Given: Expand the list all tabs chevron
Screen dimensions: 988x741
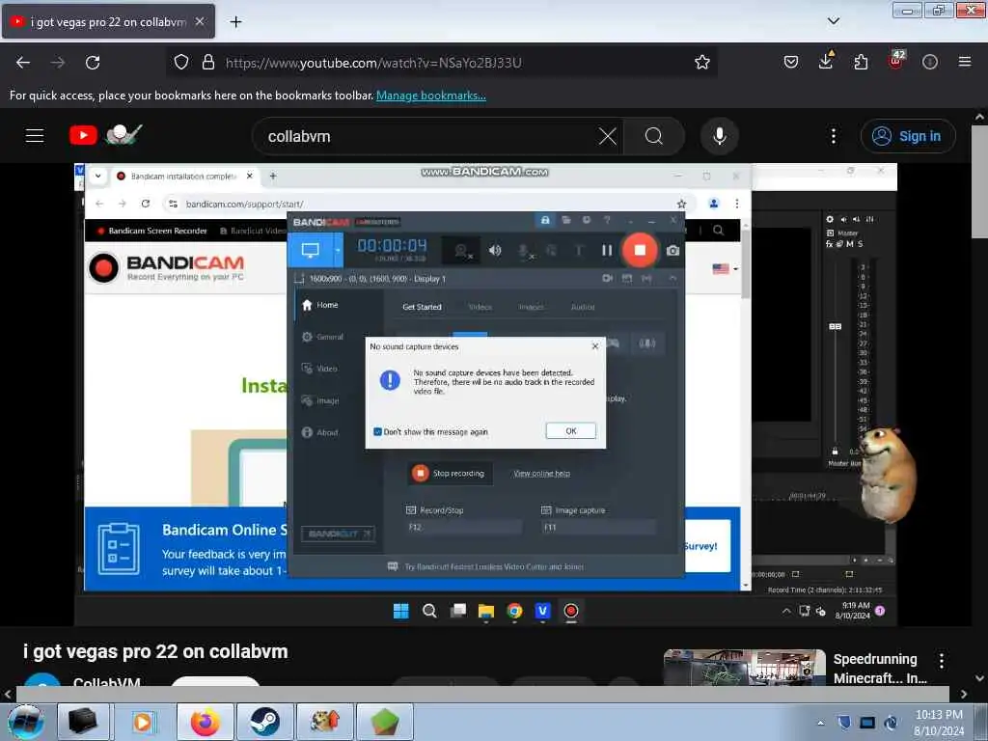Looking at the screenshot, I should click(833, 21).
